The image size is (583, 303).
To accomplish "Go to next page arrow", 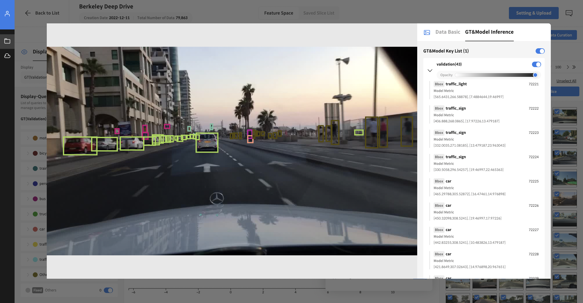I will pyautogui.click(x=568, y=67).
